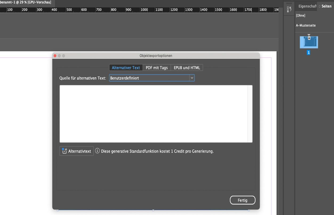Select the page 1 thumbnail in Seiten

(x=309, y=42)
